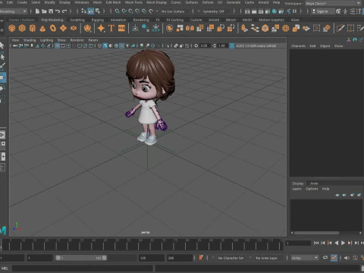This screenshot has width=364, height=273.
Task: Open Layers menu in layer editor
Action: 297,189
